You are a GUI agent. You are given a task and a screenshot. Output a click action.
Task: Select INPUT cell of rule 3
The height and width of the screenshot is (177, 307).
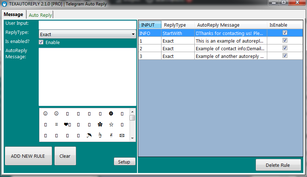150,56
